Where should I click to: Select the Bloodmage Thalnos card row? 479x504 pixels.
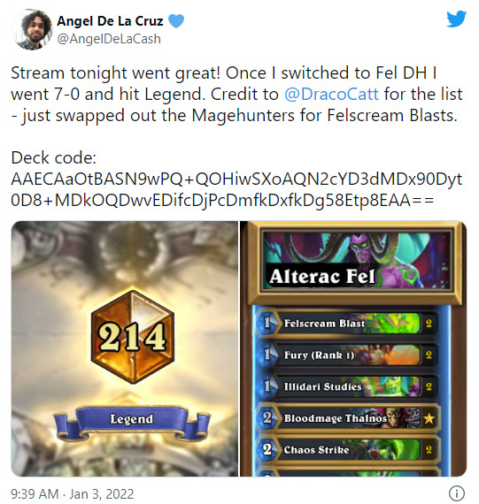click(x=347, y=418)
